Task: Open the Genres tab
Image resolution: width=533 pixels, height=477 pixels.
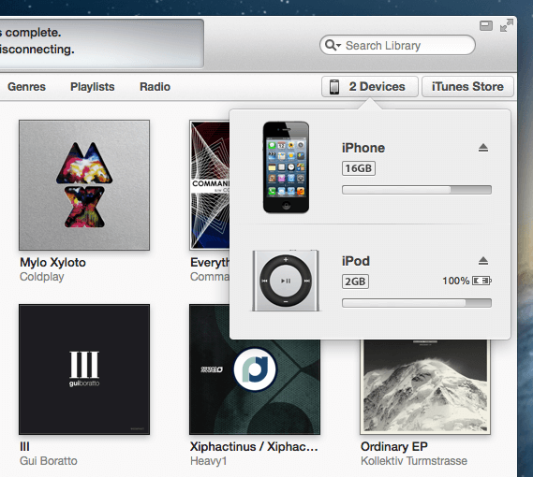Action: pos(26,87)
